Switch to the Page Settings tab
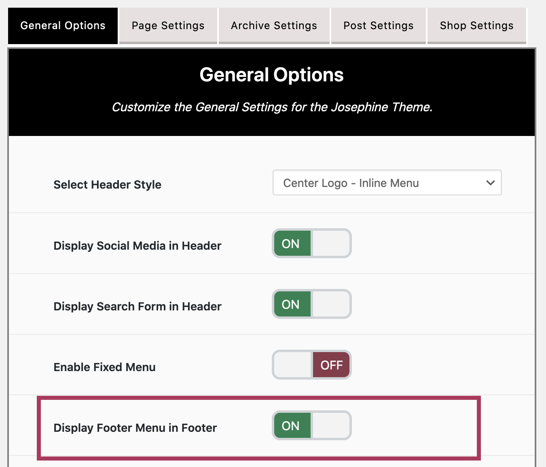 (168, 25)
